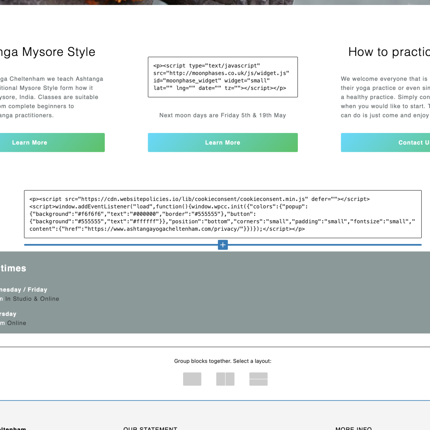Select the cookieconsent script code block
Viewport: 430px width, 430px height.
point(223,214)
